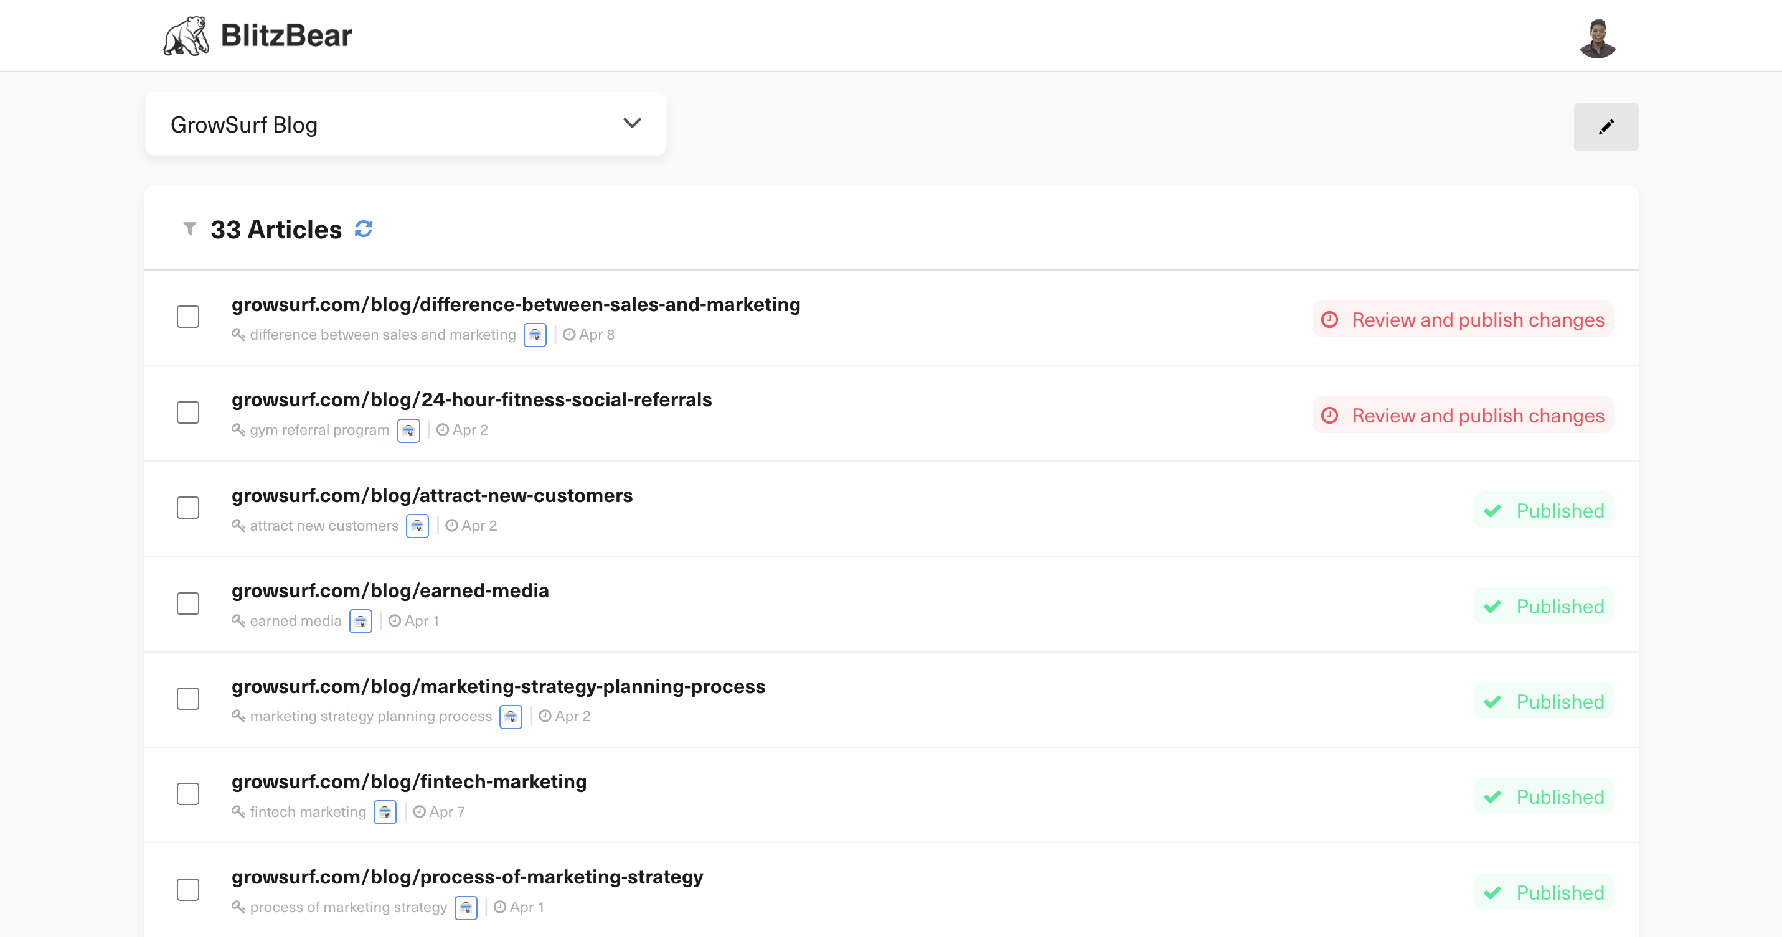1782x937 pixels.
Task: Check the 24-hour-fitness-social-referrals article box
Action: tap(188, 413)
